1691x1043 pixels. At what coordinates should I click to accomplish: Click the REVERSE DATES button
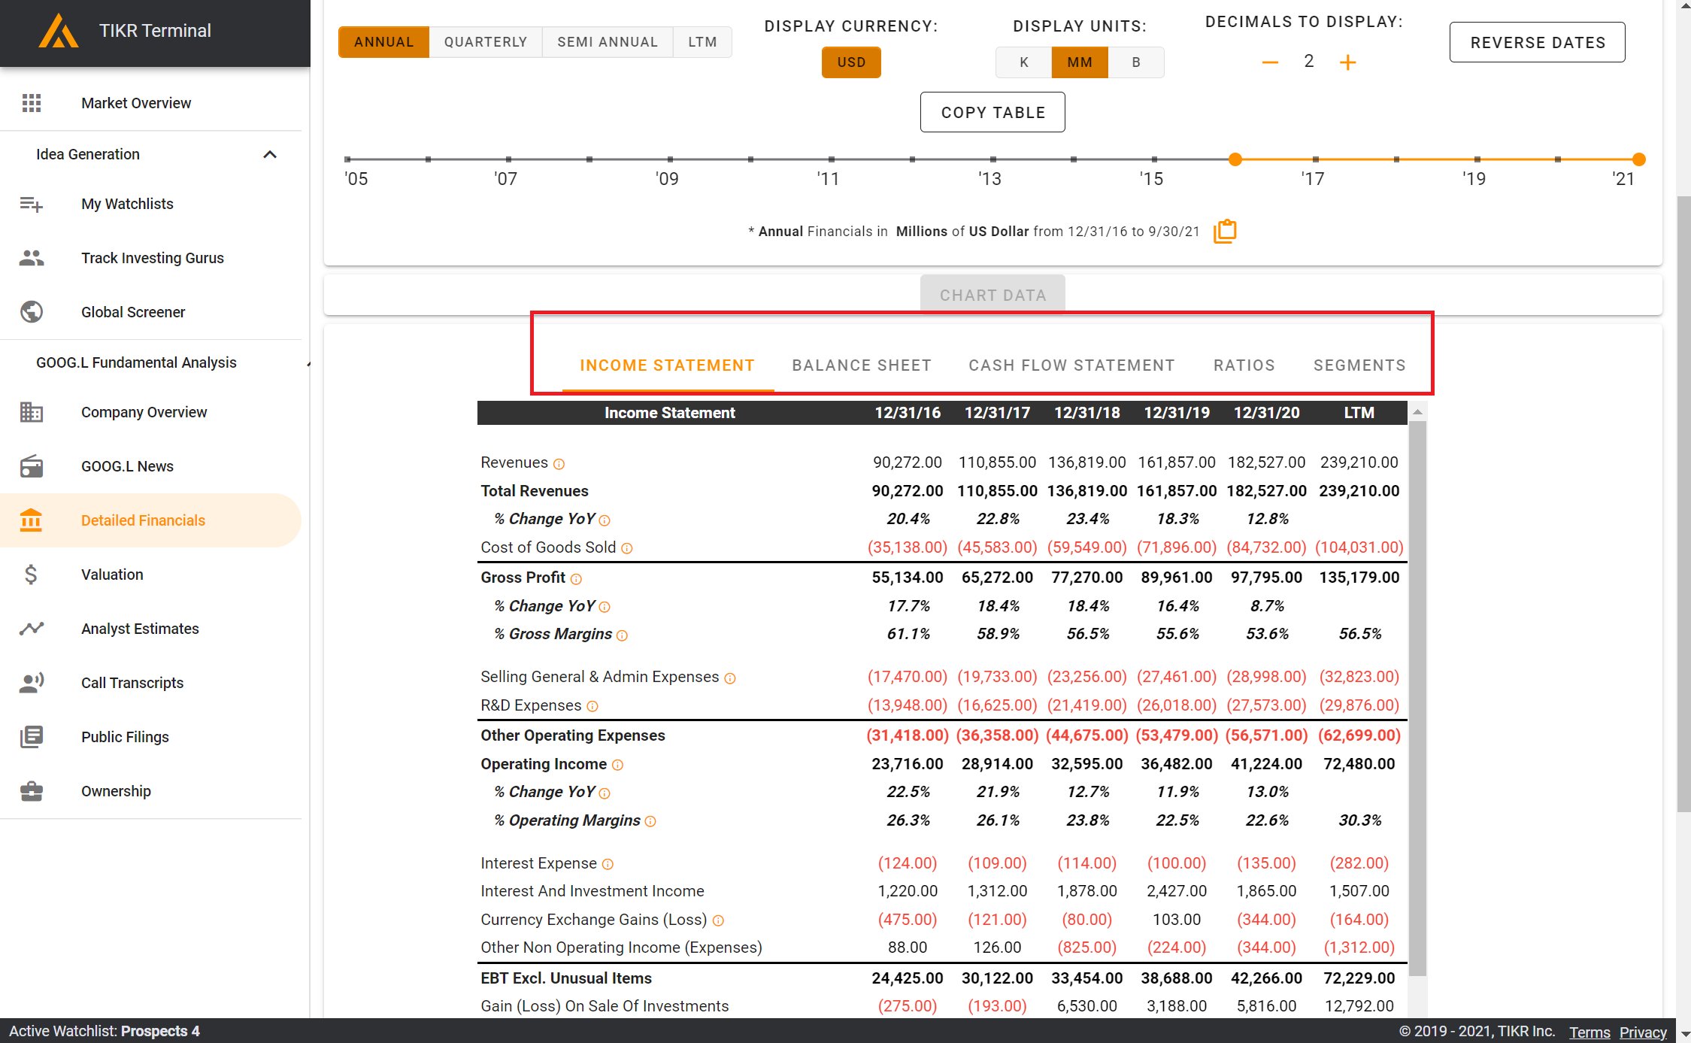pos(1538,43)
